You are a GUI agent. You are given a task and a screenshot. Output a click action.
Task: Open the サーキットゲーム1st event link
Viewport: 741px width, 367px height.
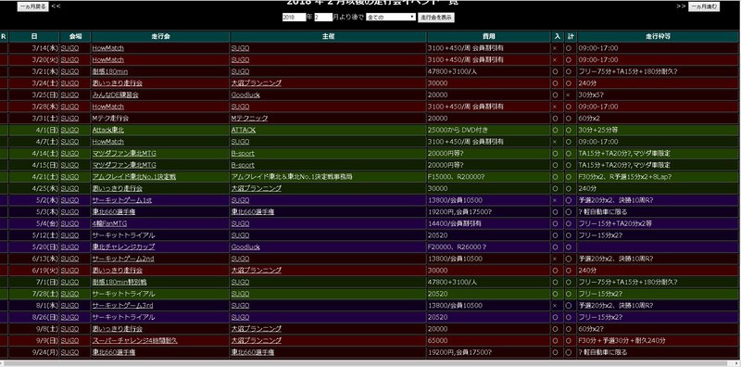coord(122,200)
